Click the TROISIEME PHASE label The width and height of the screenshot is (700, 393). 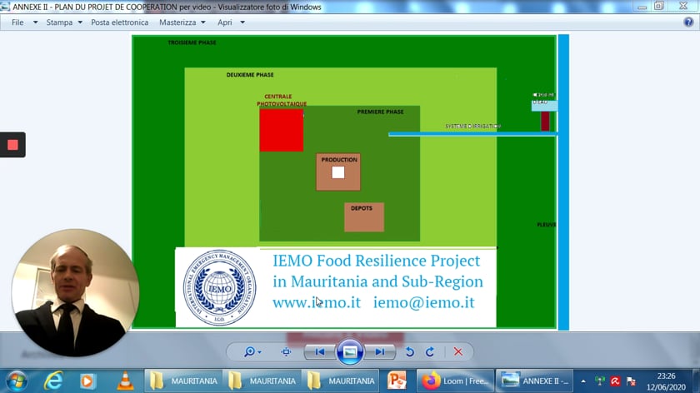(x=192, y=42)
